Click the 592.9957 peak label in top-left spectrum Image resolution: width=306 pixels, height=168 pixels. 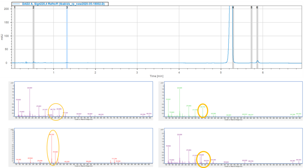tap(90, 114)
